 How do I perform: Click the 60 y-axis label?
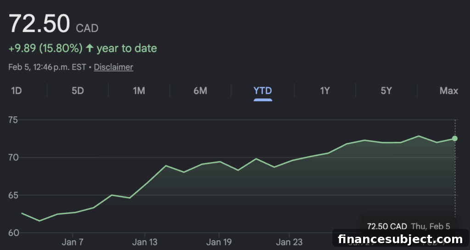tap(13, 233)
